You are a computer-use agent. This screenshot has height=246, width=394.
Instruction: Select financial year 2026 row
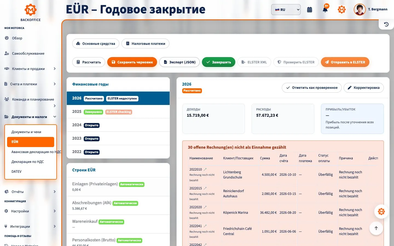point(118,98)
